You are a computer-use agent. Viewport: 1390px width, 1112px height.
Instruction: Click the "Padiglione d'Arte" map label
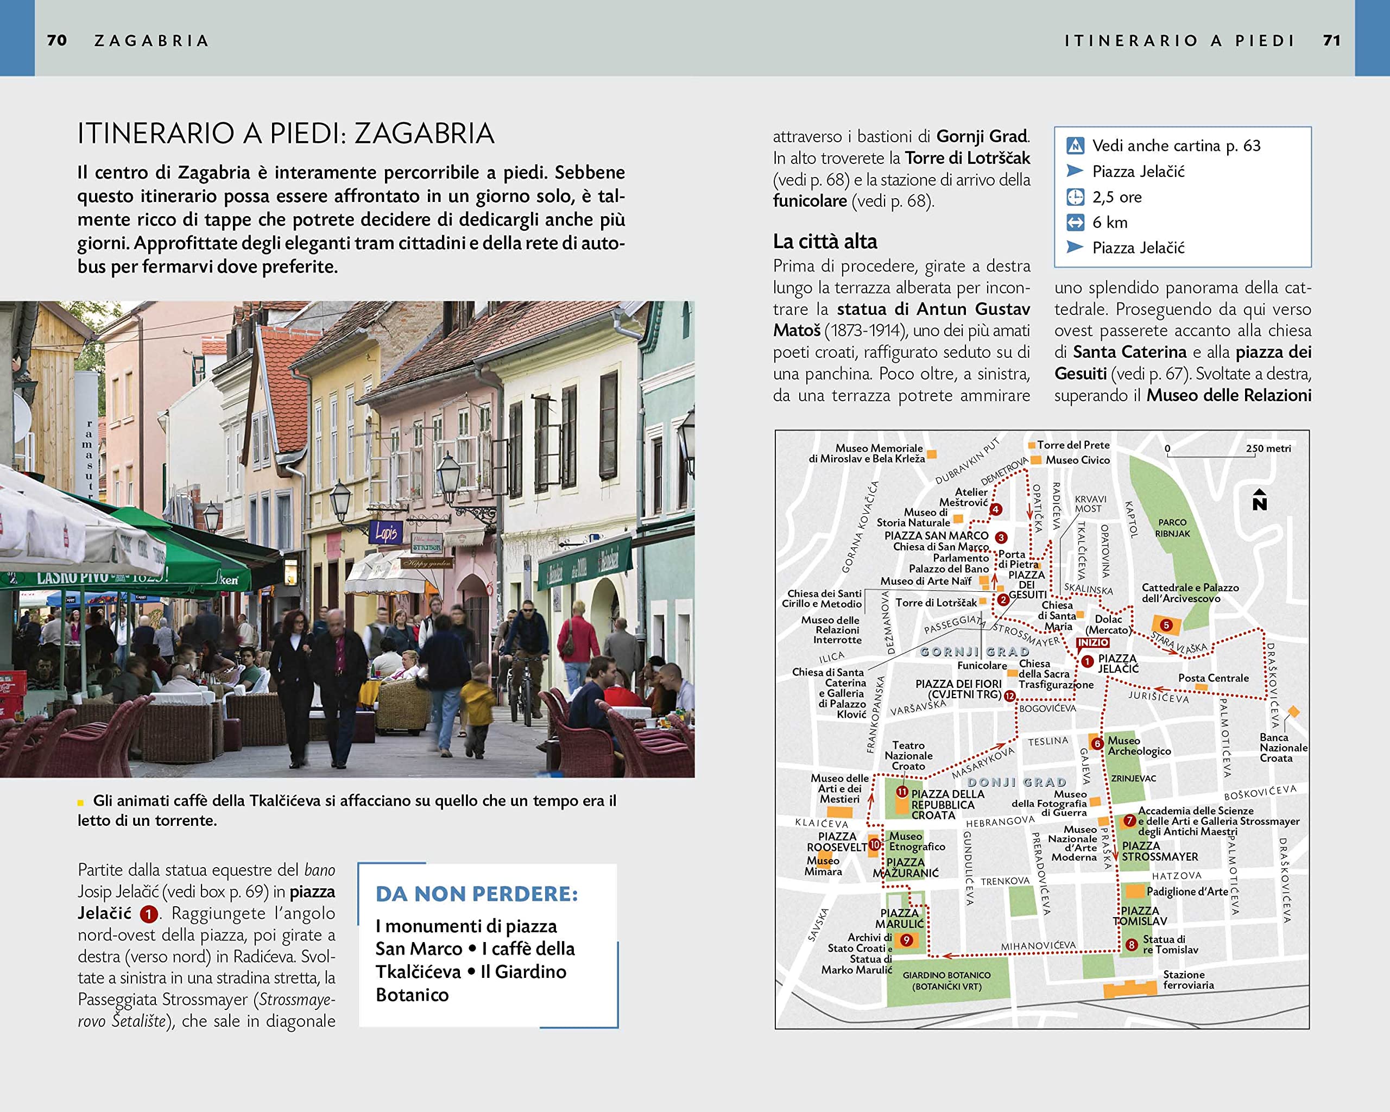tap(1187, 892)
